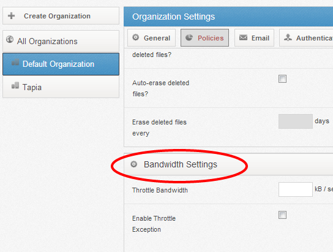The image size is (333, 252).
Task: Switch to the Email tab
Action: point(254,38)
